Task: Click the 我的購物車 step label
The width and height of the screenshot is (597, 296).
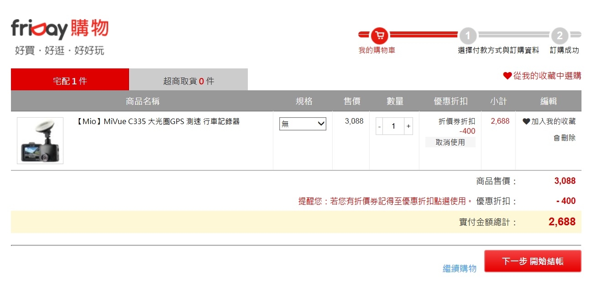Action: (x=377, y=51)
